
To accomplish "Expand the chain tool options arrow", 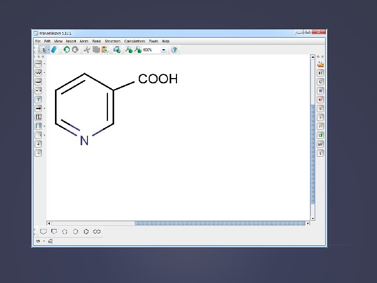I will (x=44, y=73).
